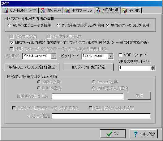Click the 出力ファイル tab icon
The height and width of the screenshot is (141, 163).
pos(67,11)
